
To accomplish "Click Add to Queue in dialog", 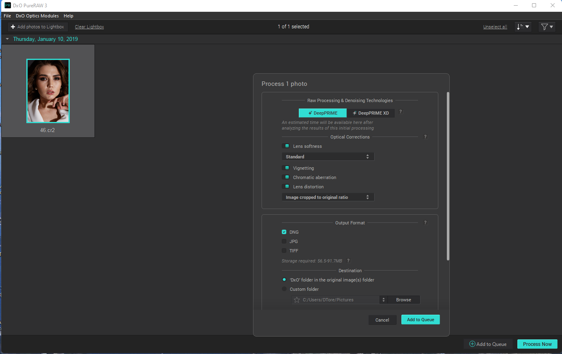I will coord(420,320).
